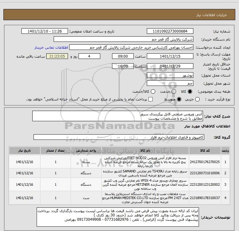Click the need date 1401/12/16 in row 1
This screenshot has width=239, height=231.
coord(25,162)
